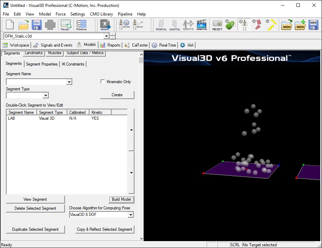
Task: Click the Calibrated column header
Action: pos(77,112)
